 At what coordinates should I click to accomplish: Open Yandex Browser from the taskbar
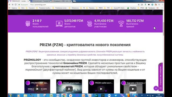71,95
